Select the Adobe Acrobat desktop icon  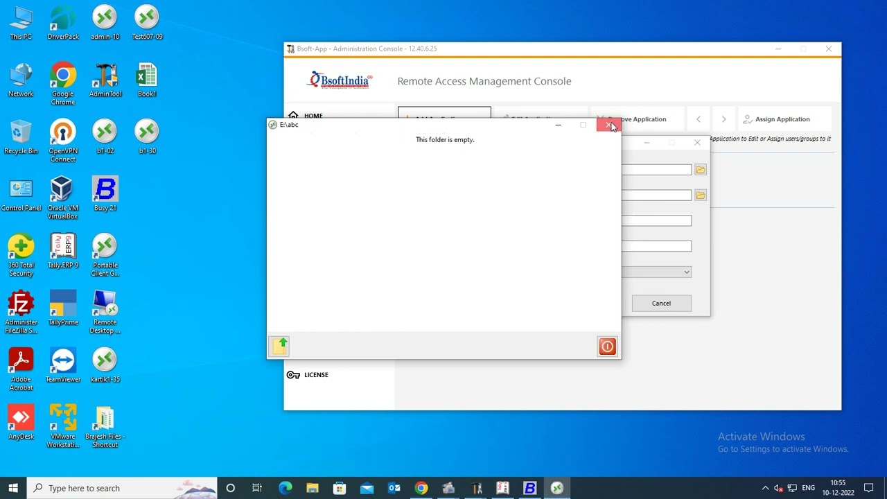point(21,369)
